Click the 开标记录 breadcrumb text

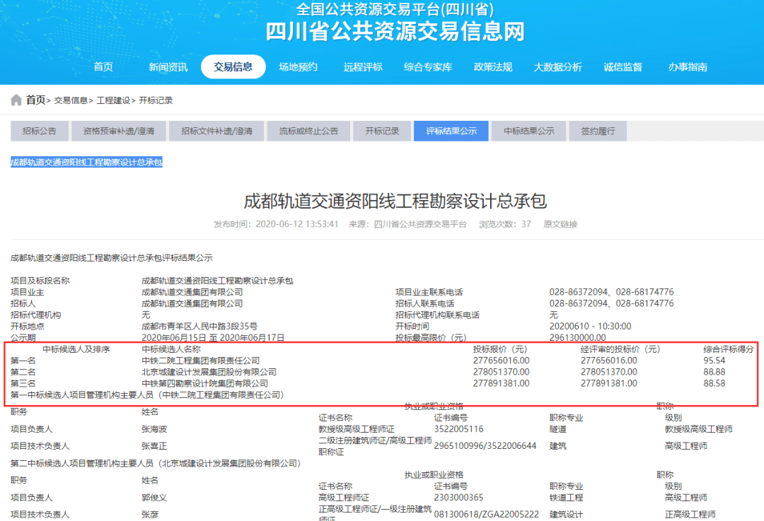coord(156,100)
